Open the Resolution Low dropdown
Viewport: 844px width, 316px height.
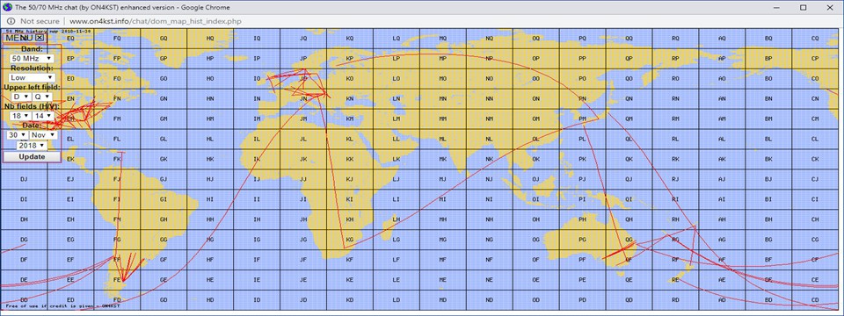coord(33,77)
